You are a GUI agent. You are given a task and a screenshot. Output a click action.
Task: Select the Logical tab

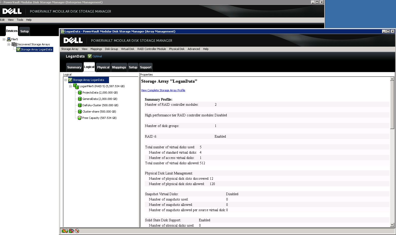[89, 67]
